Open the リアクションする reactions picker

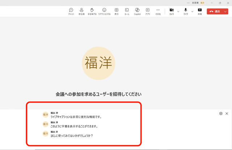(104, 11)
